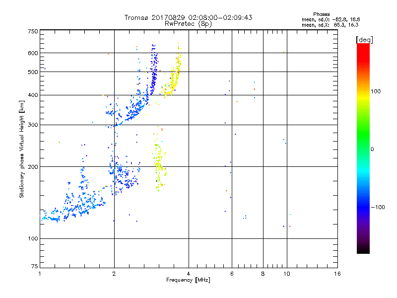Click the "Phases" heading text
Viewport: 397px width, 298px height.
click(321, 14)
